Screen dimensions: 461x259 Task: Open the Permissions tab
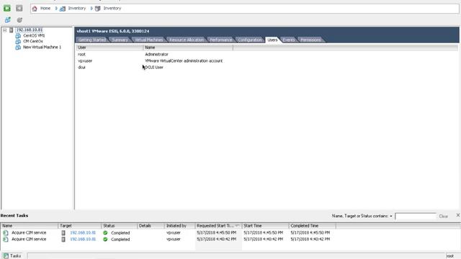click(310, 40)
